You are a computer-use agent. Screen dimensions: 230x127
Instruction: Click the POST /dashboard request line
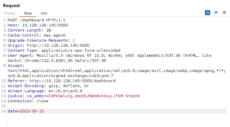click(37, 20)
